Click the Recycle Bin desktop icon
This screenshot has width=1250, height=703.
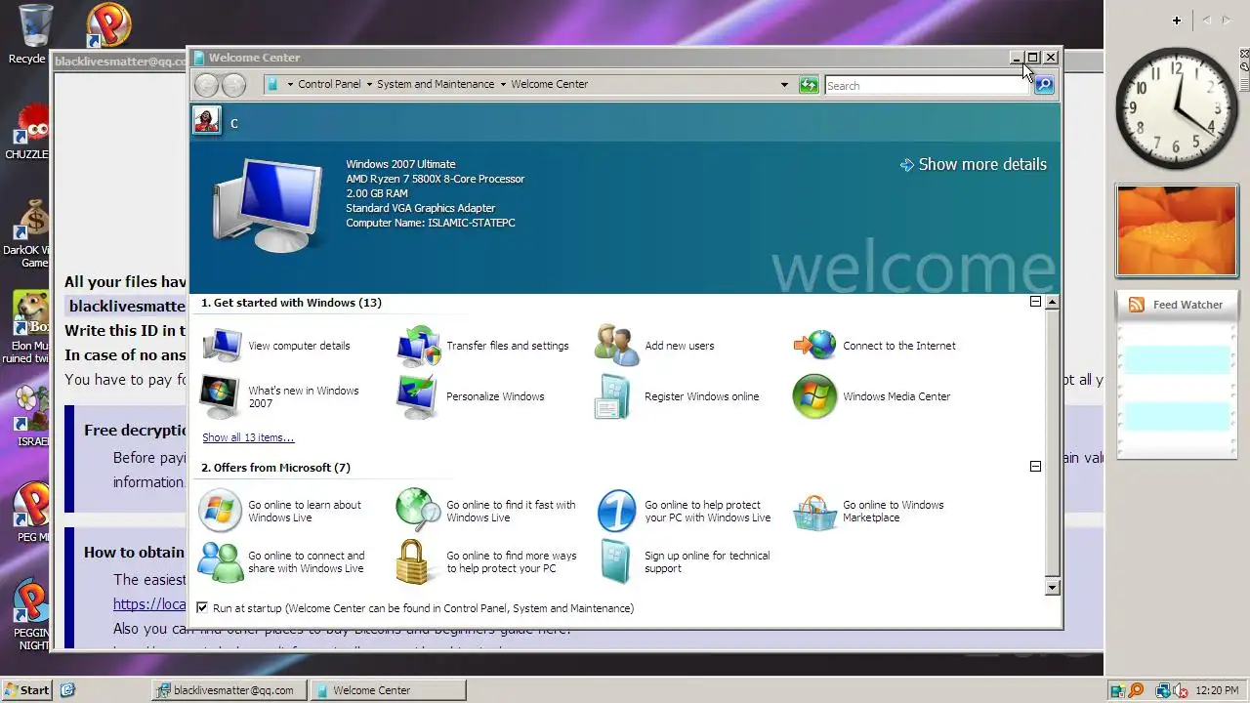32,33
